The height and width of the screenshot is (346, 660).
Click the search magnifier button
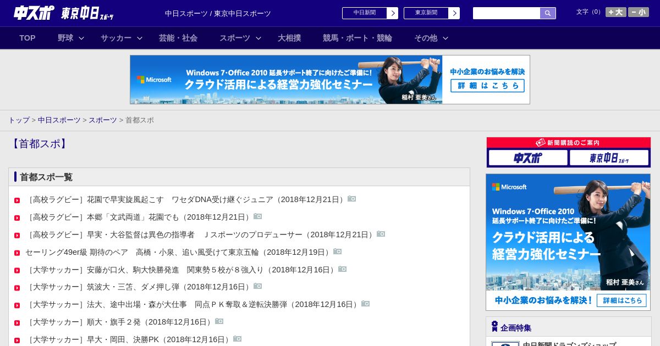point(548,13)
